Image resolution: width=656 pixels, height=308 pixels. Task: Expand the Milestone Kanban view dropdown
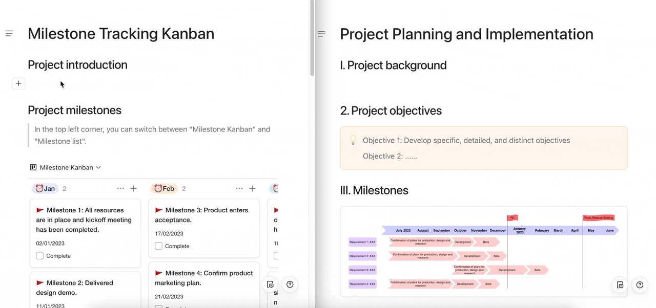click(66, 167)
